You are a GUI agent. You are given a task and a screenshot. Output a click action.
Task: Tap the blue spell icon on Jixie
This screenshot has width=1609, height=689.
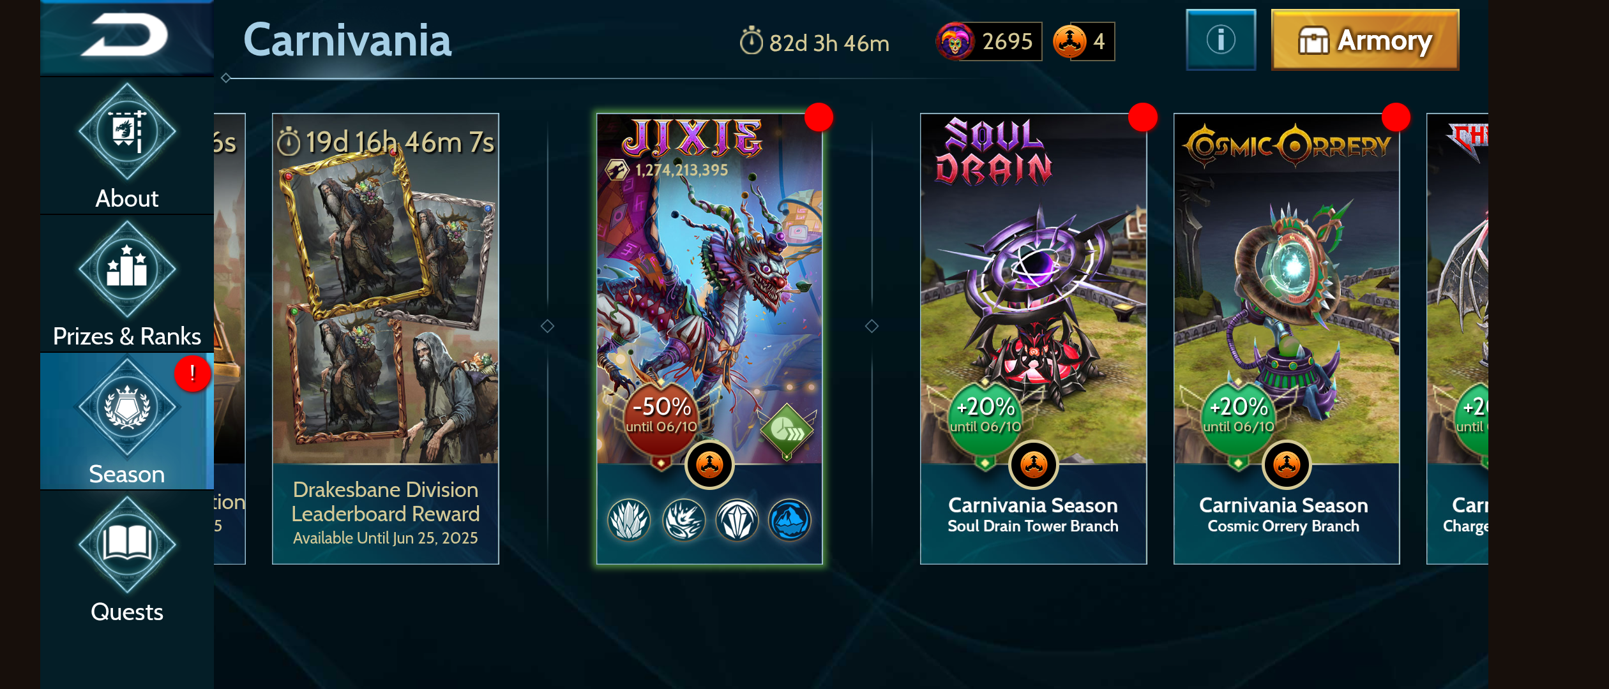coord(790,520)
